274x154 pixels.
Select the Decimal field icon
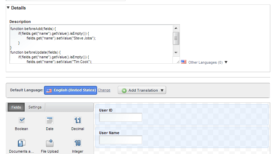(77, 120)
